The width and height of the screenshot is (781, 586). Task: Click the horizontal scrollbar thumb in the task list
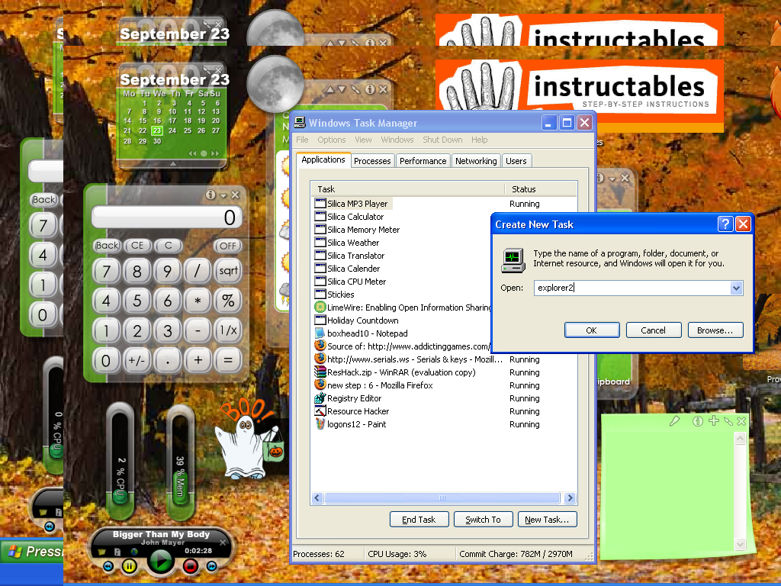442,497
